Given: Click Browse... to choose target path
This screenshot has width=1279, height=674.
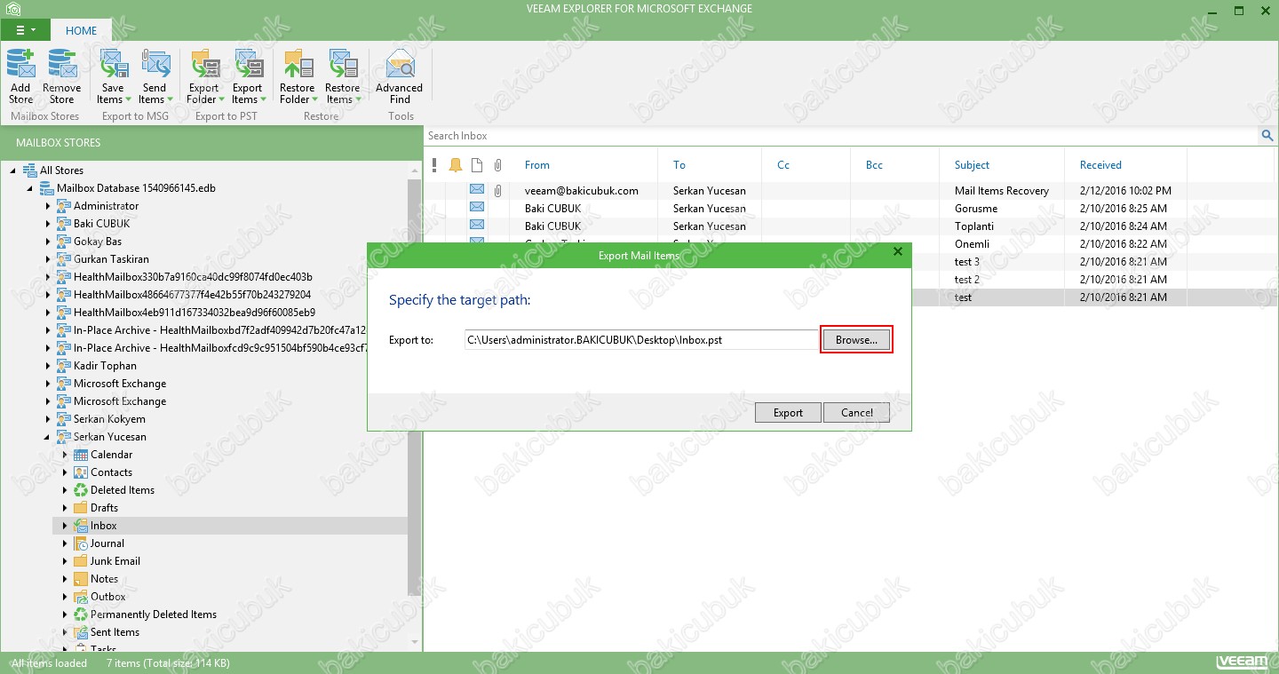Looking at the screenshot, I should tap(856, 339).
